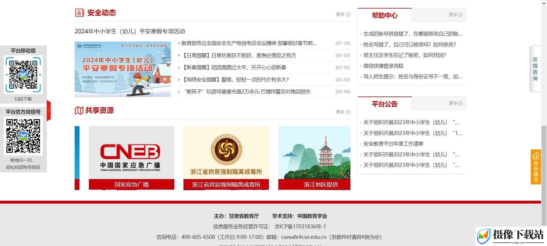
Task: Collapse the QR sidebar with red arrow
Action: 49,110
